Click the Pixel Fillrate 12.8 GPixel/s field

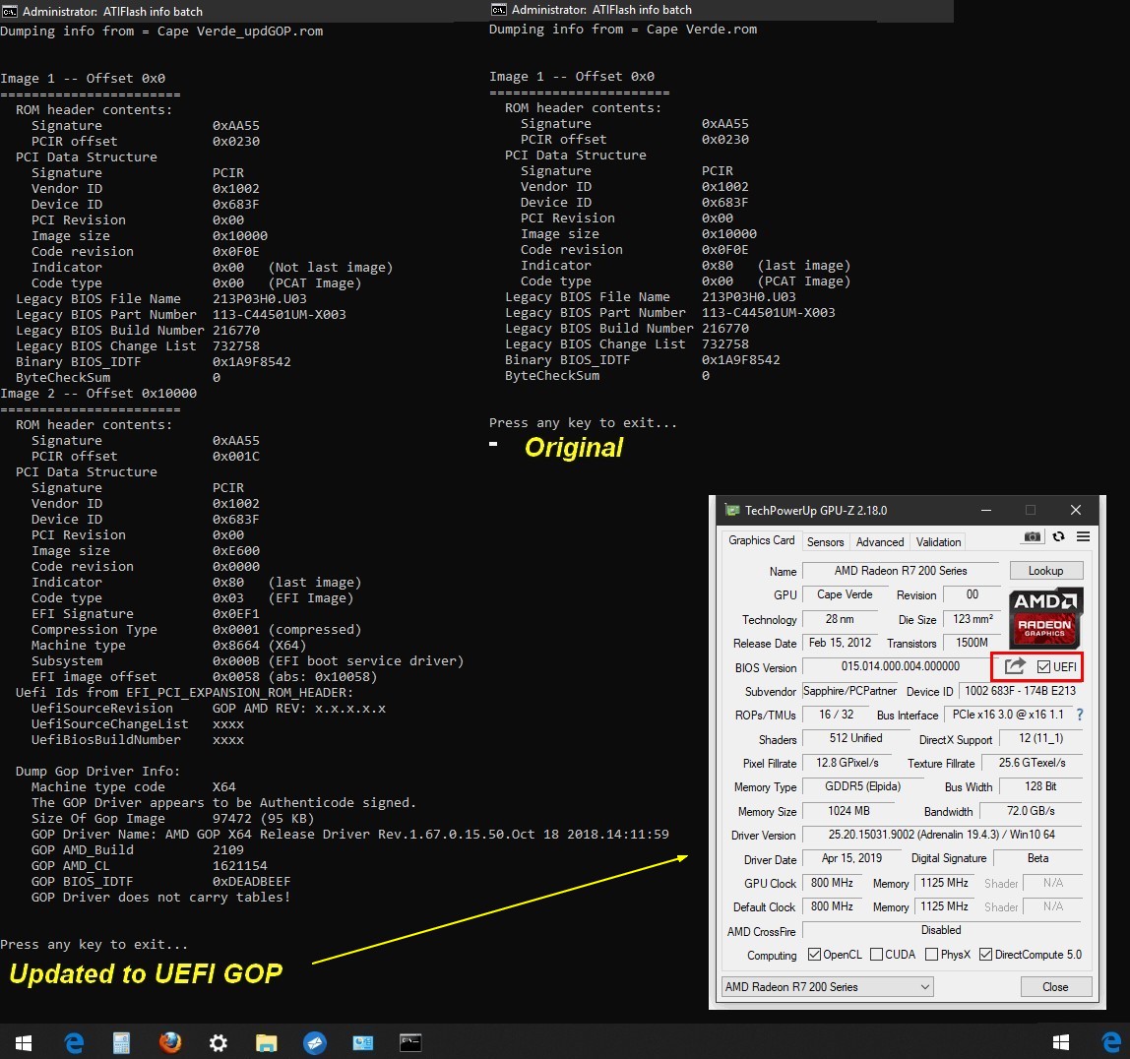tap(847, 762)
